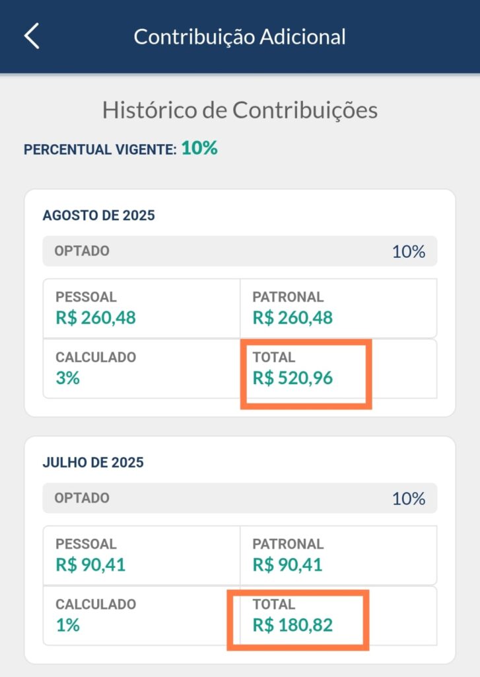480x677 pixels.
Task: Select the Histórico de Contribuições heading
Action: 240,110
